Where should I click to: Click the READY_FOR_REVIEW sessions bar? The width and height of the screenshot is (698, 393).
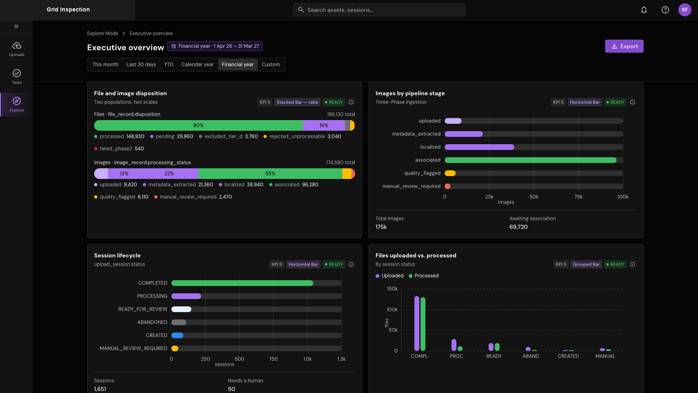pos(181,309)
